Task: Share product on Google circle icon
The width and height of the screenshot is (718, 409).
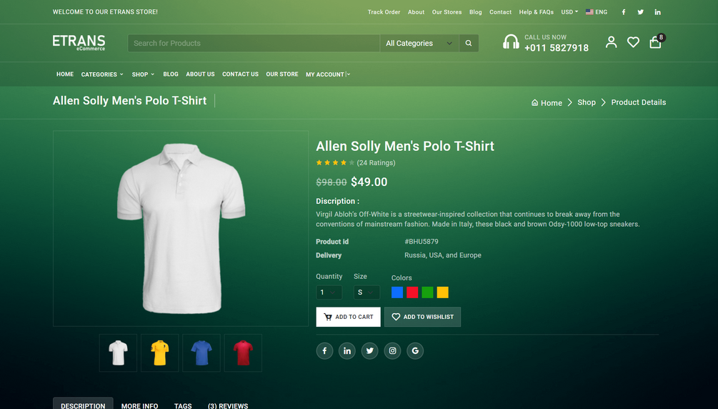Action: [x=415, y=351]
